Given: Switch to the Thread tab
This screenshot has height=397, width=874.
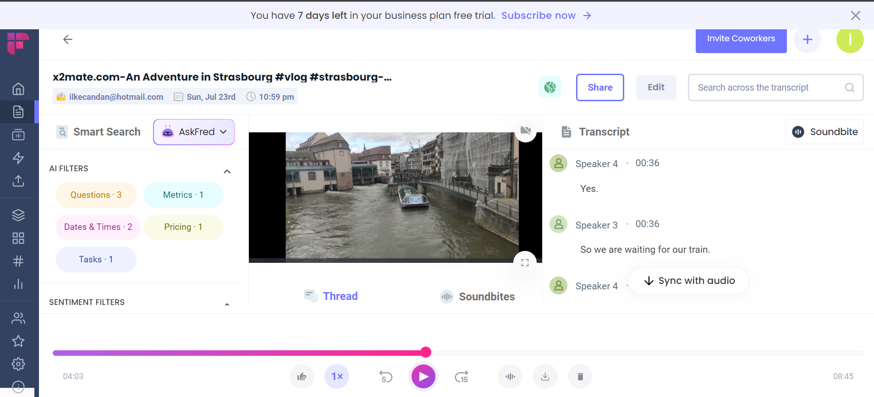Looking at the screenshot, I should click(331, 296).
